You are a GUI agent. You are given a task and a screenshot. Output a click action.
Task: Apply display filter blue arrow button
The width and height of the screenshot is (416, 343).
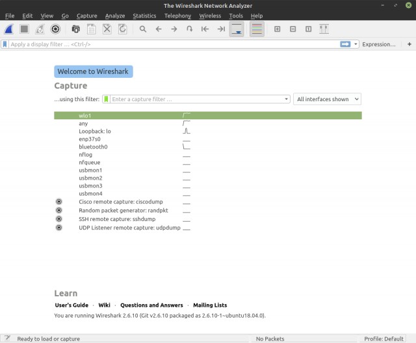[345, 44]
